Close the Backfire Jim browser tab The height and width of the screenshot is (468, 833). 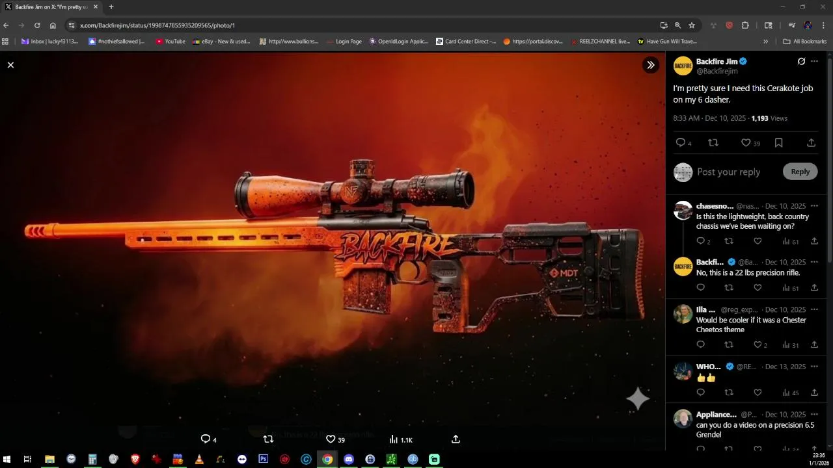click(95, 6)
